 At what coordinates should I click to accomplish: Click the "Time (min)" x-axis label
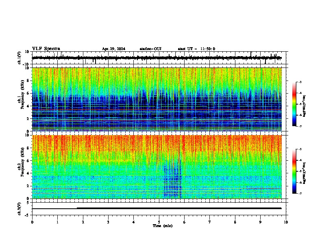(163, 226)
